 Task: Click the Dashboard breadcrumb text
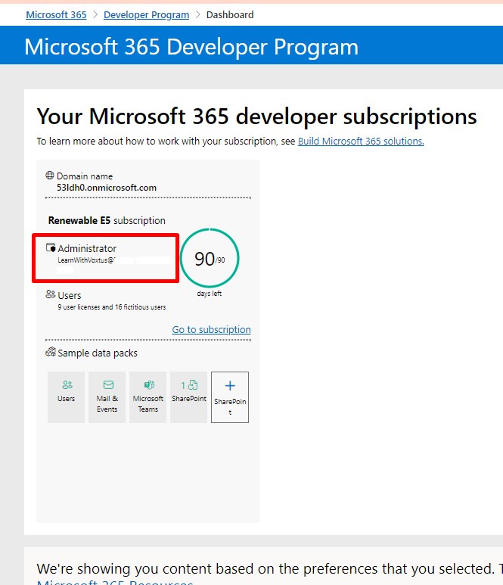tap(230, 15)
